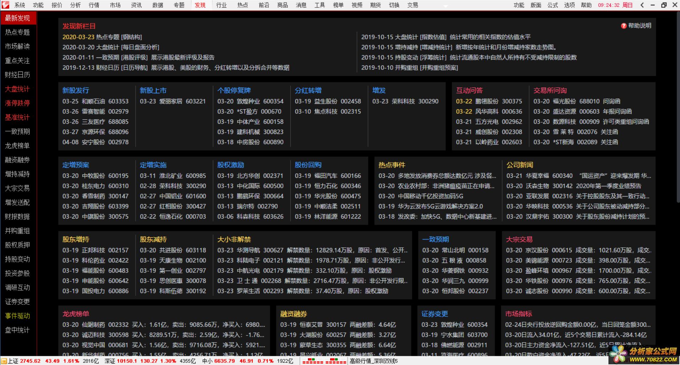
Task: Select 龙虎榜单 in the sidebar
Action: click(17, 146)
